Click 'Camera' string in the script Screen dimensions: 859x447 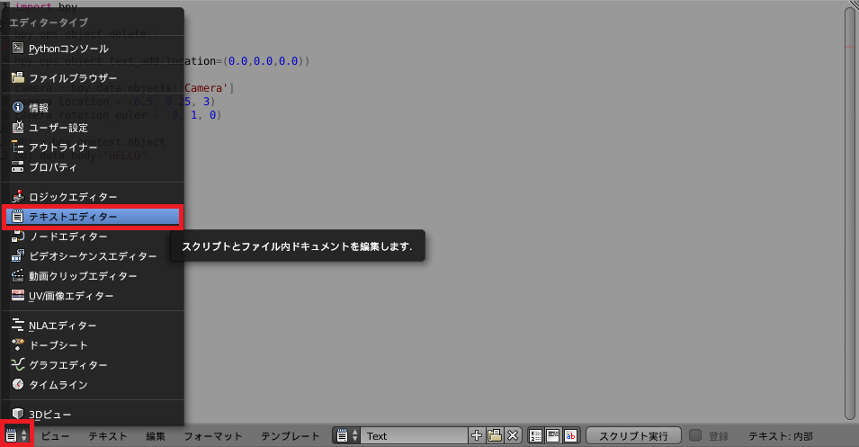[x=206, y=88]
